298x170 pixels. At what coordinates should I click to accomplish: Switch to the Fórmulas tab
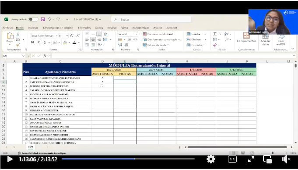click(84, 28)
